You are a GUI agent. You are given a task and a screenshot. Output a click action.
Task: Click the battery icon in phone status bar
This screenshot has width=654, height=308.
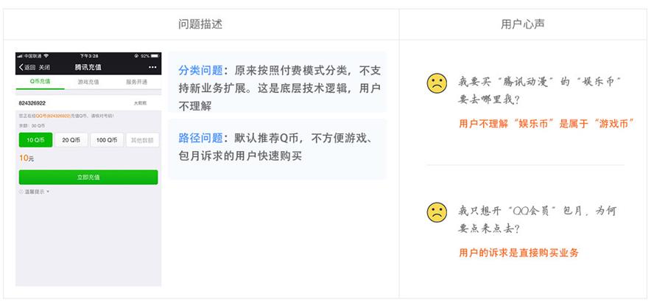click(x=155, y=55)
